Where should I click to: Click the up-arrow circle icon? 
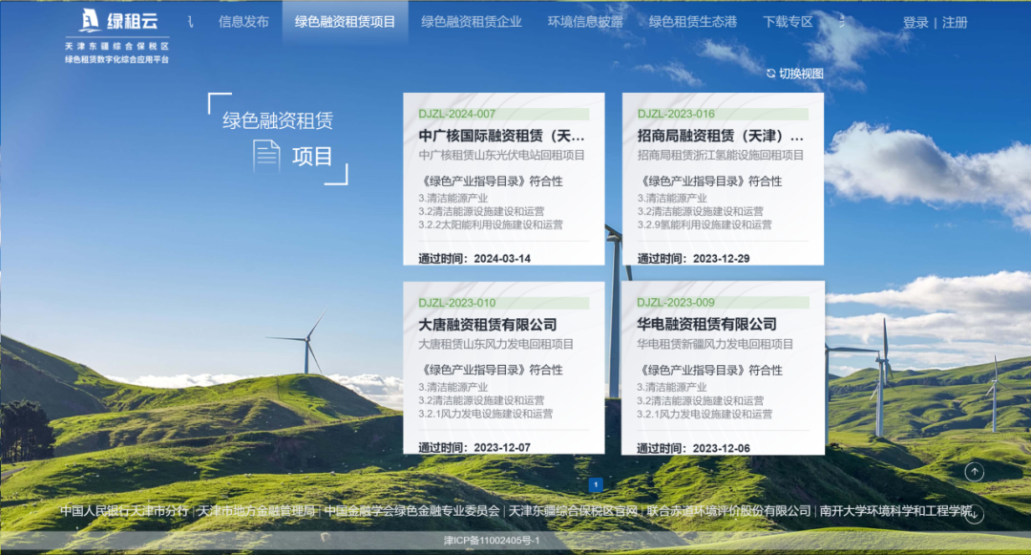click(974, 472)
